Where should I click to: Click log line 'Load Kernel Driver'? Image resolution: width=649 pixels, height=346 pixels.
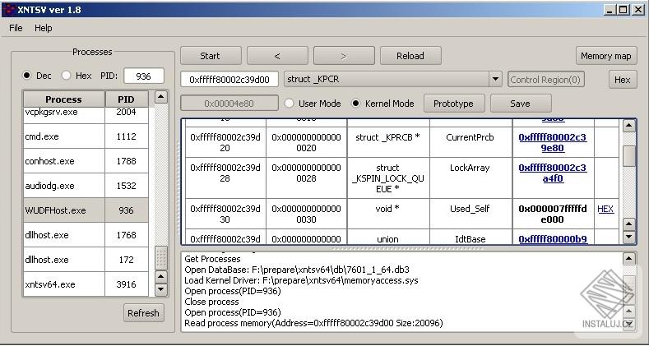(301, 280)
